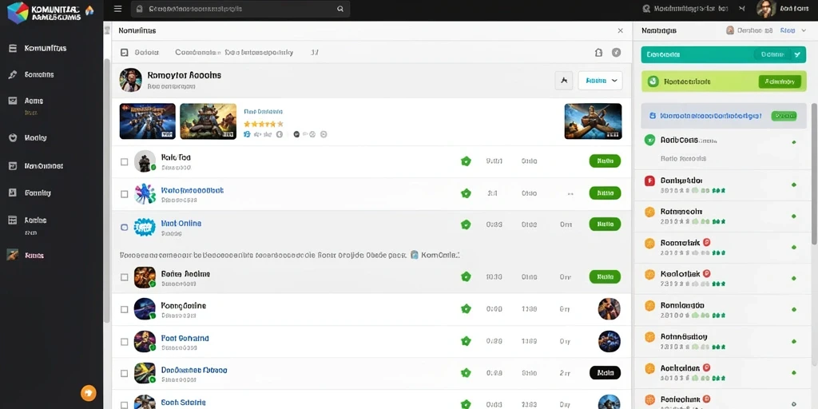The width and height of the screenshot is (818, 409).
Task: Tick the checkbox for the Foongdoline row
Action: pos(124,309)
